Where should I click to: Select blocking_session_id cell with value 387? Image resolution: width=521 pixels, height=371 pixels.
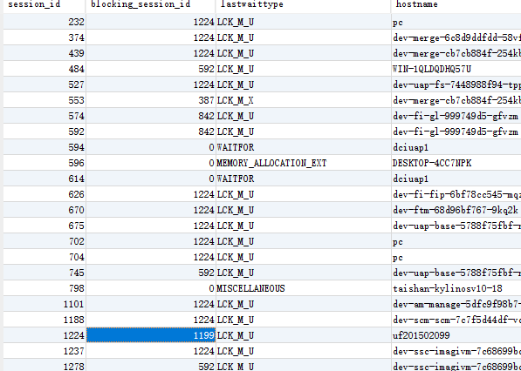(151, 100)
